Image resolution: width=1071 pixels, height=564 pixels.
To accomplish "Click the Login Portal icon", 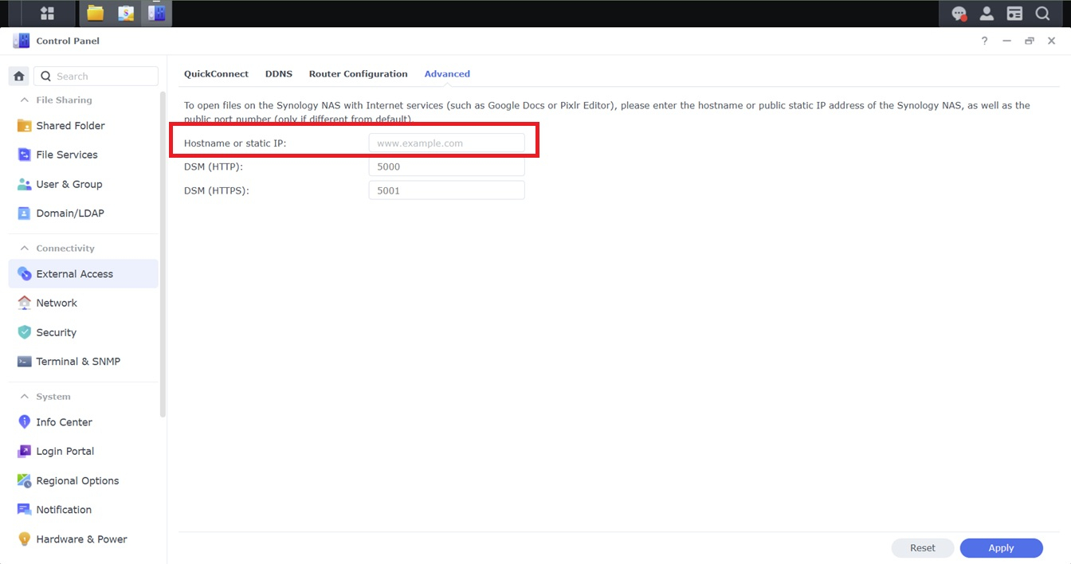I will (24, 451).
